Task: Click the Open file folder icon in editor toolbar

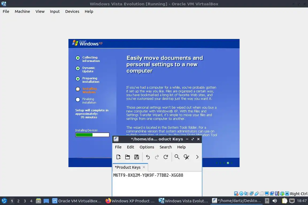Action: [128, 157]
